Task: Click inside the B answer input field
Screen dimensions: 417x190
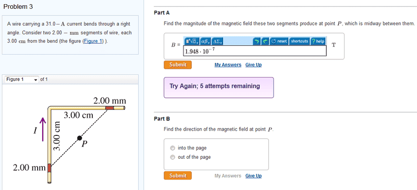Action: coord(255,51)
